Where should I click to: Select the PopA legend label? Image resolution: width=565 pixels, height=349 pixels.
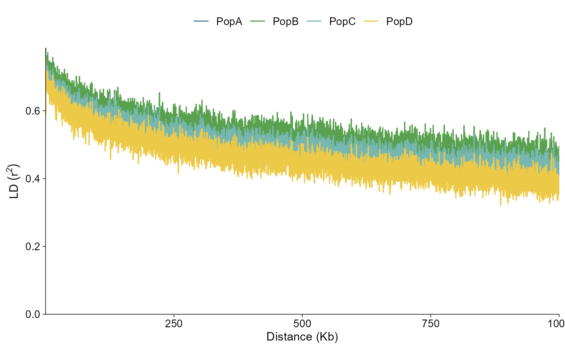click(229, 22)
